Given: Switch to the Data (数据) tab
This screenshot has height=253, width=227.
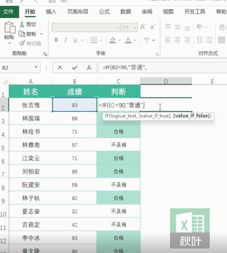Looking at the screenshot, I should coord(126,12).
